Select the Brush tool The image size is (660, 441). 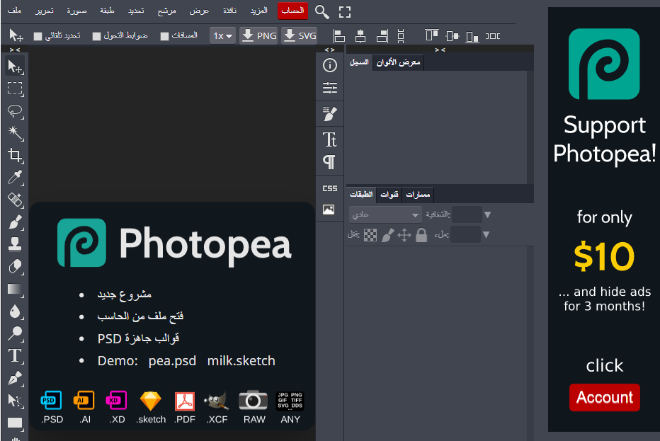(x=15, y=222)
